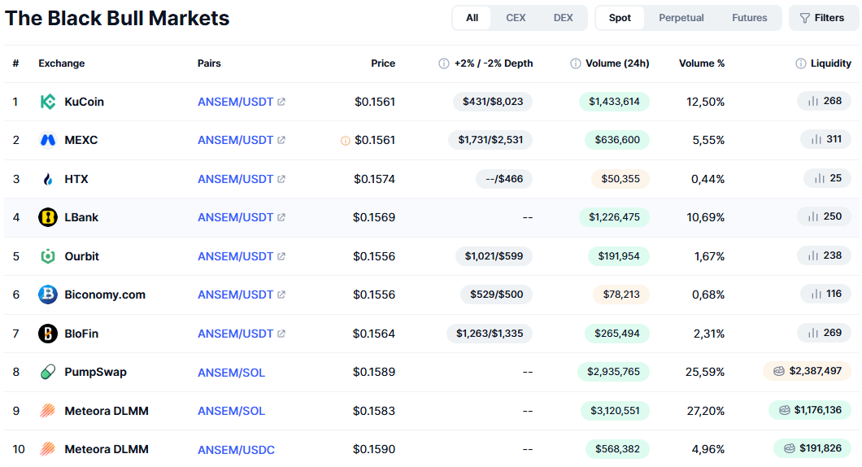The width and height of the screenshot is (862, 467).
Task: Open the ANSEM/USDT pair link for KuCoin
Action: point(235,102)
